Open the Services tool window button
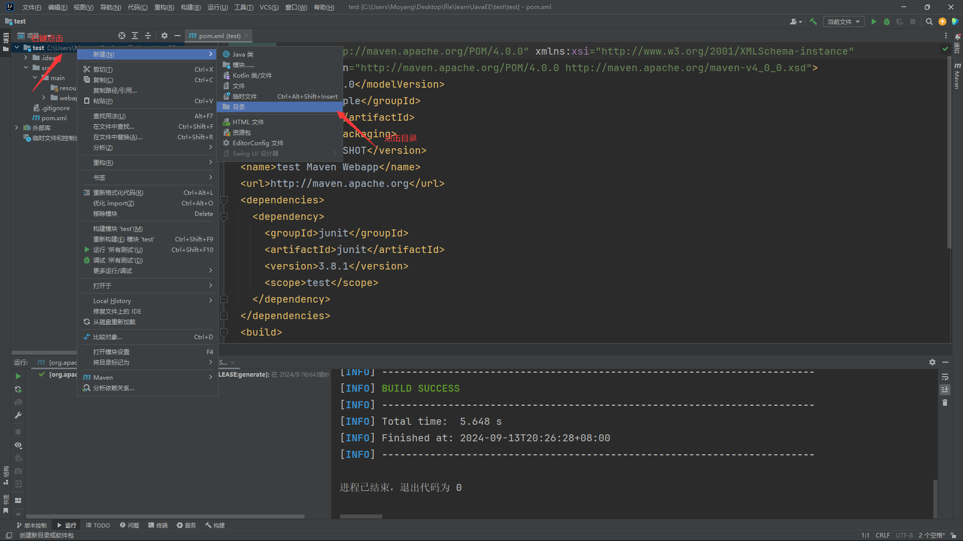The image size is (963, 541). click(187, 525)
